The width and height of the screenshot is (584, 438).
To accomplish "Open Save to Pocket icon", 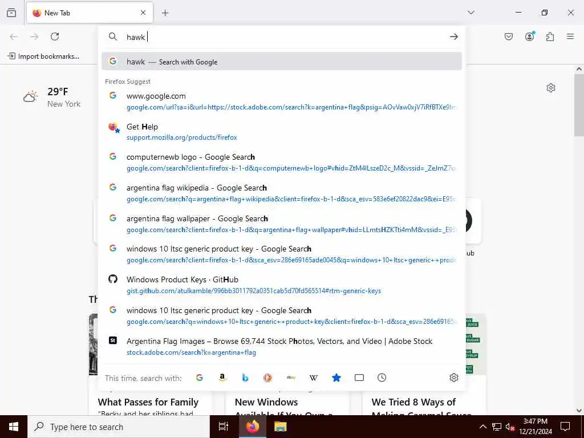I will (509, 36).
